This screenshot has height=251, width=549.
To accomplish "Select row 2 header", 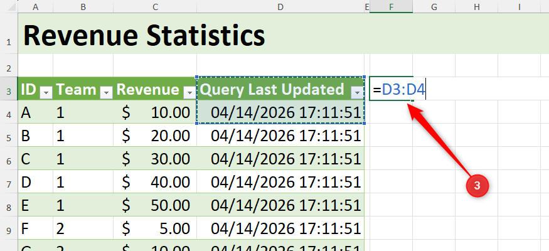I will pyautogui.click(x=9, y=65).
